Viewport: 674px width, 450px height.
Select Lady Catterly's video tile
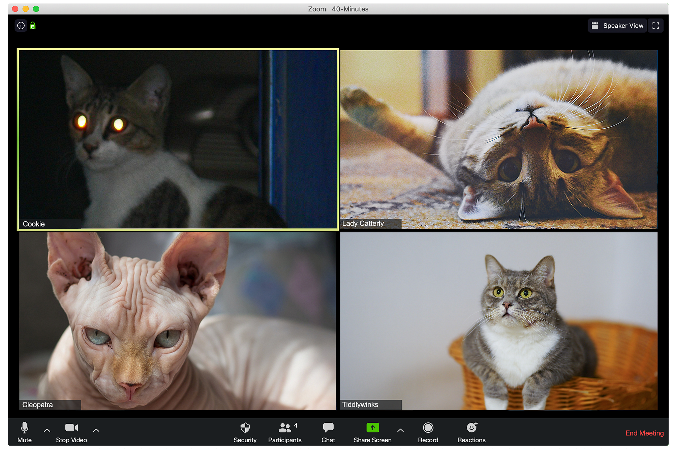(498, 139)
